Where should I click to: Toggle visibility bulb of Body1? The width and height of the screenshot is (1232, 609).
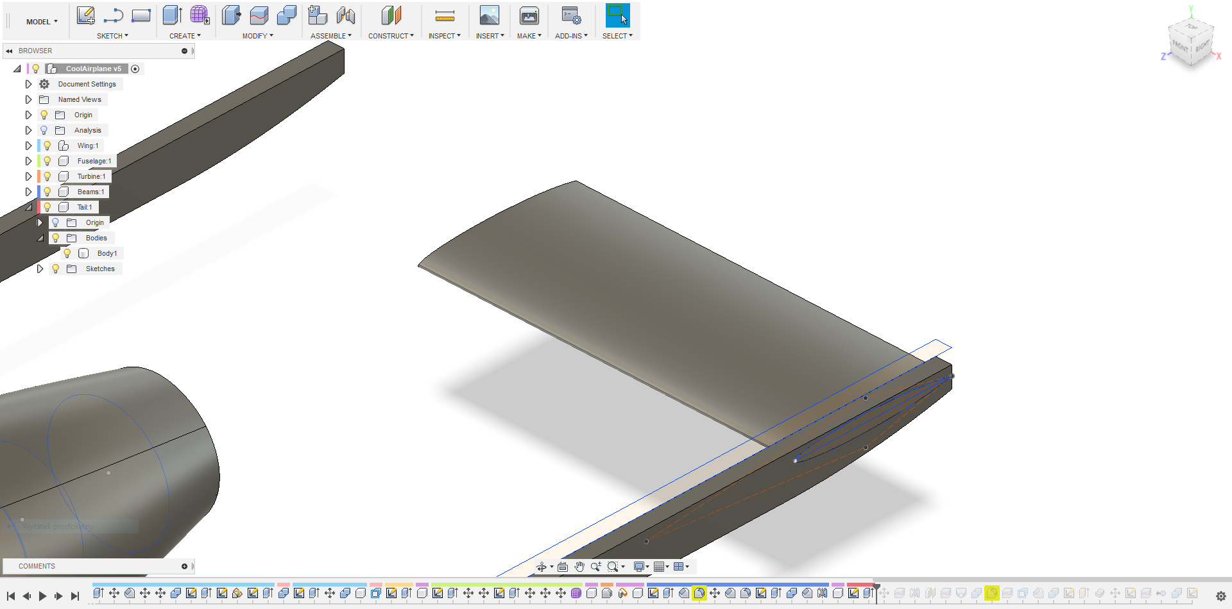pos(67,253)
